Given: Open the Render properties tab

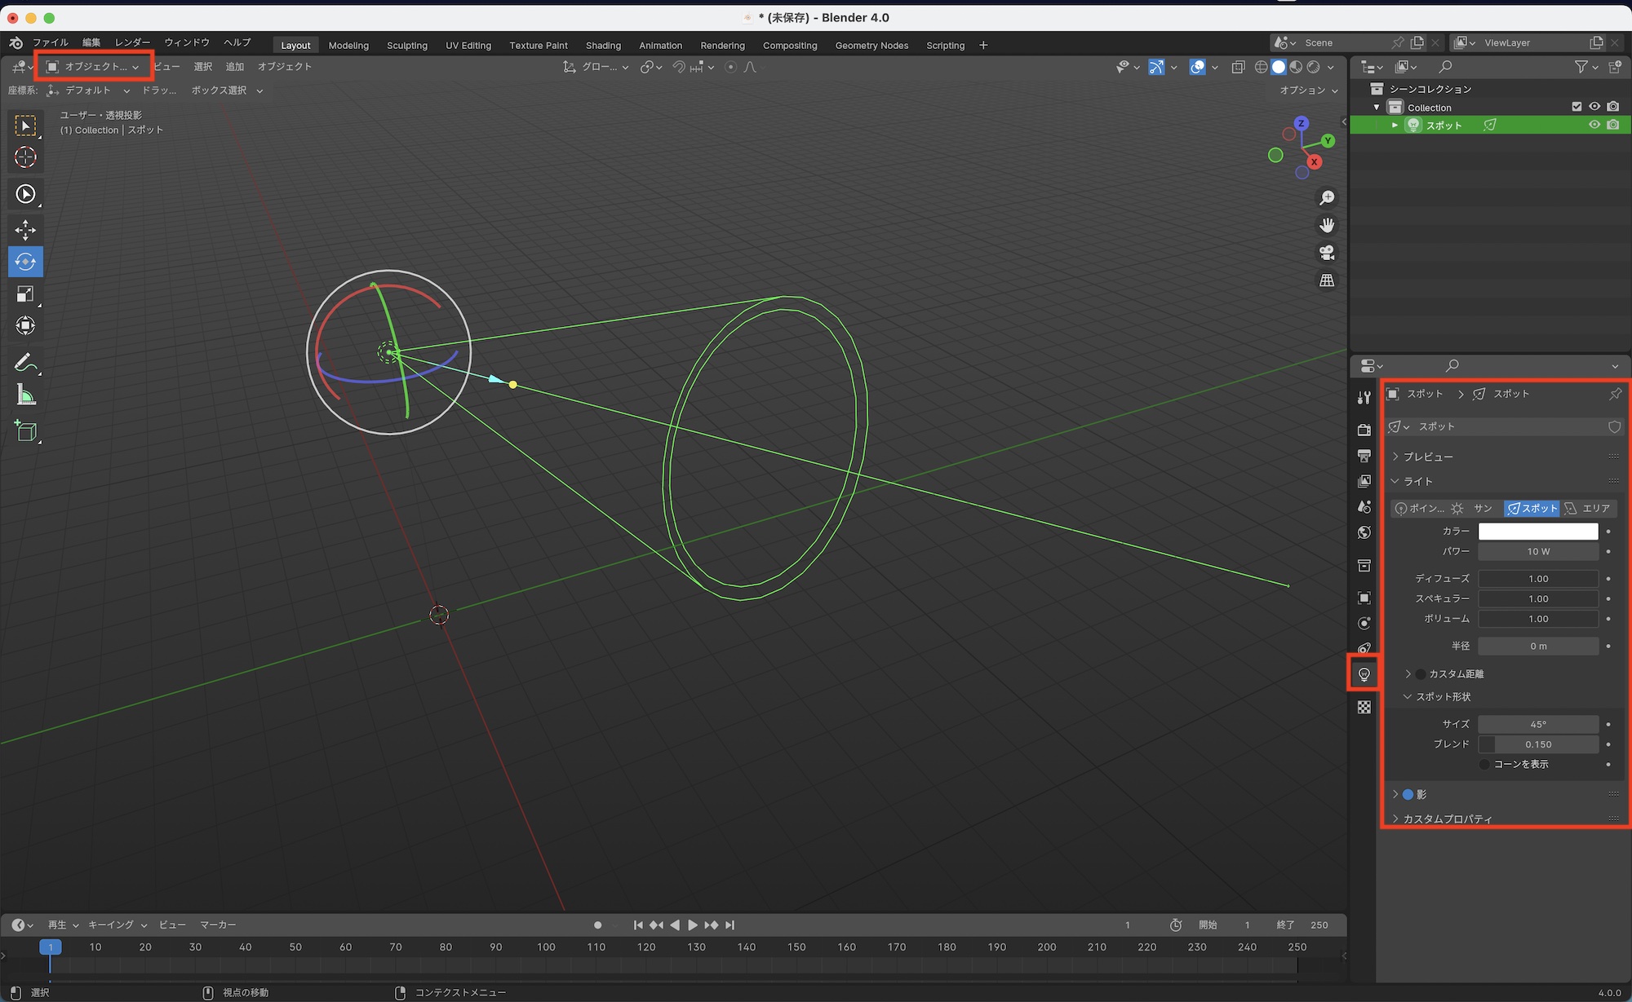Looking at the screenshot, I should [1364, 430].
